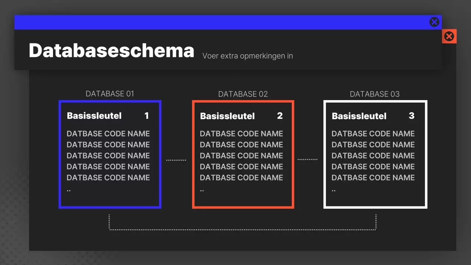471x265 pixels.
Task: Click the number 3 in the white panel
Action: tap(411, 116)
